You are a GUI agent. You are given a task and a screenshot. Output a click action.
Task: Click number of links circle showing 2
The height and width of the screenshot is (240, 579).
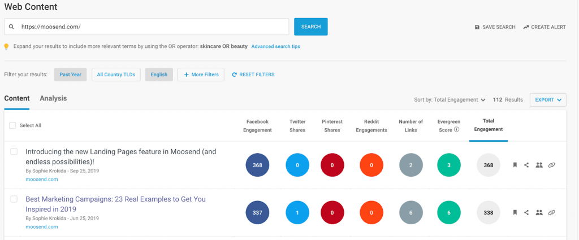411,165
